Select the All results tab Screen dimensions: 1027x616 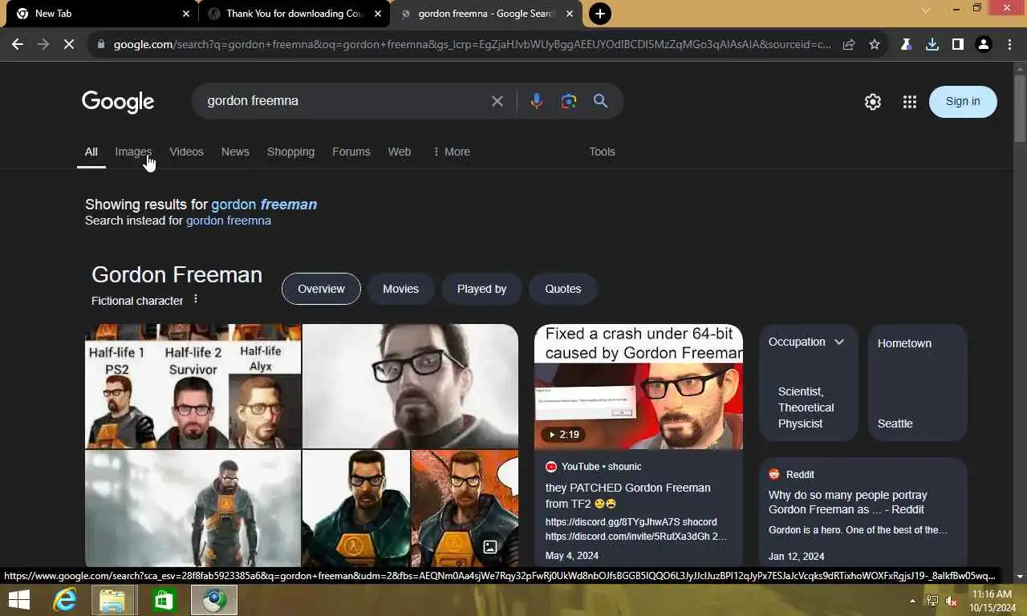pos(91,152)
